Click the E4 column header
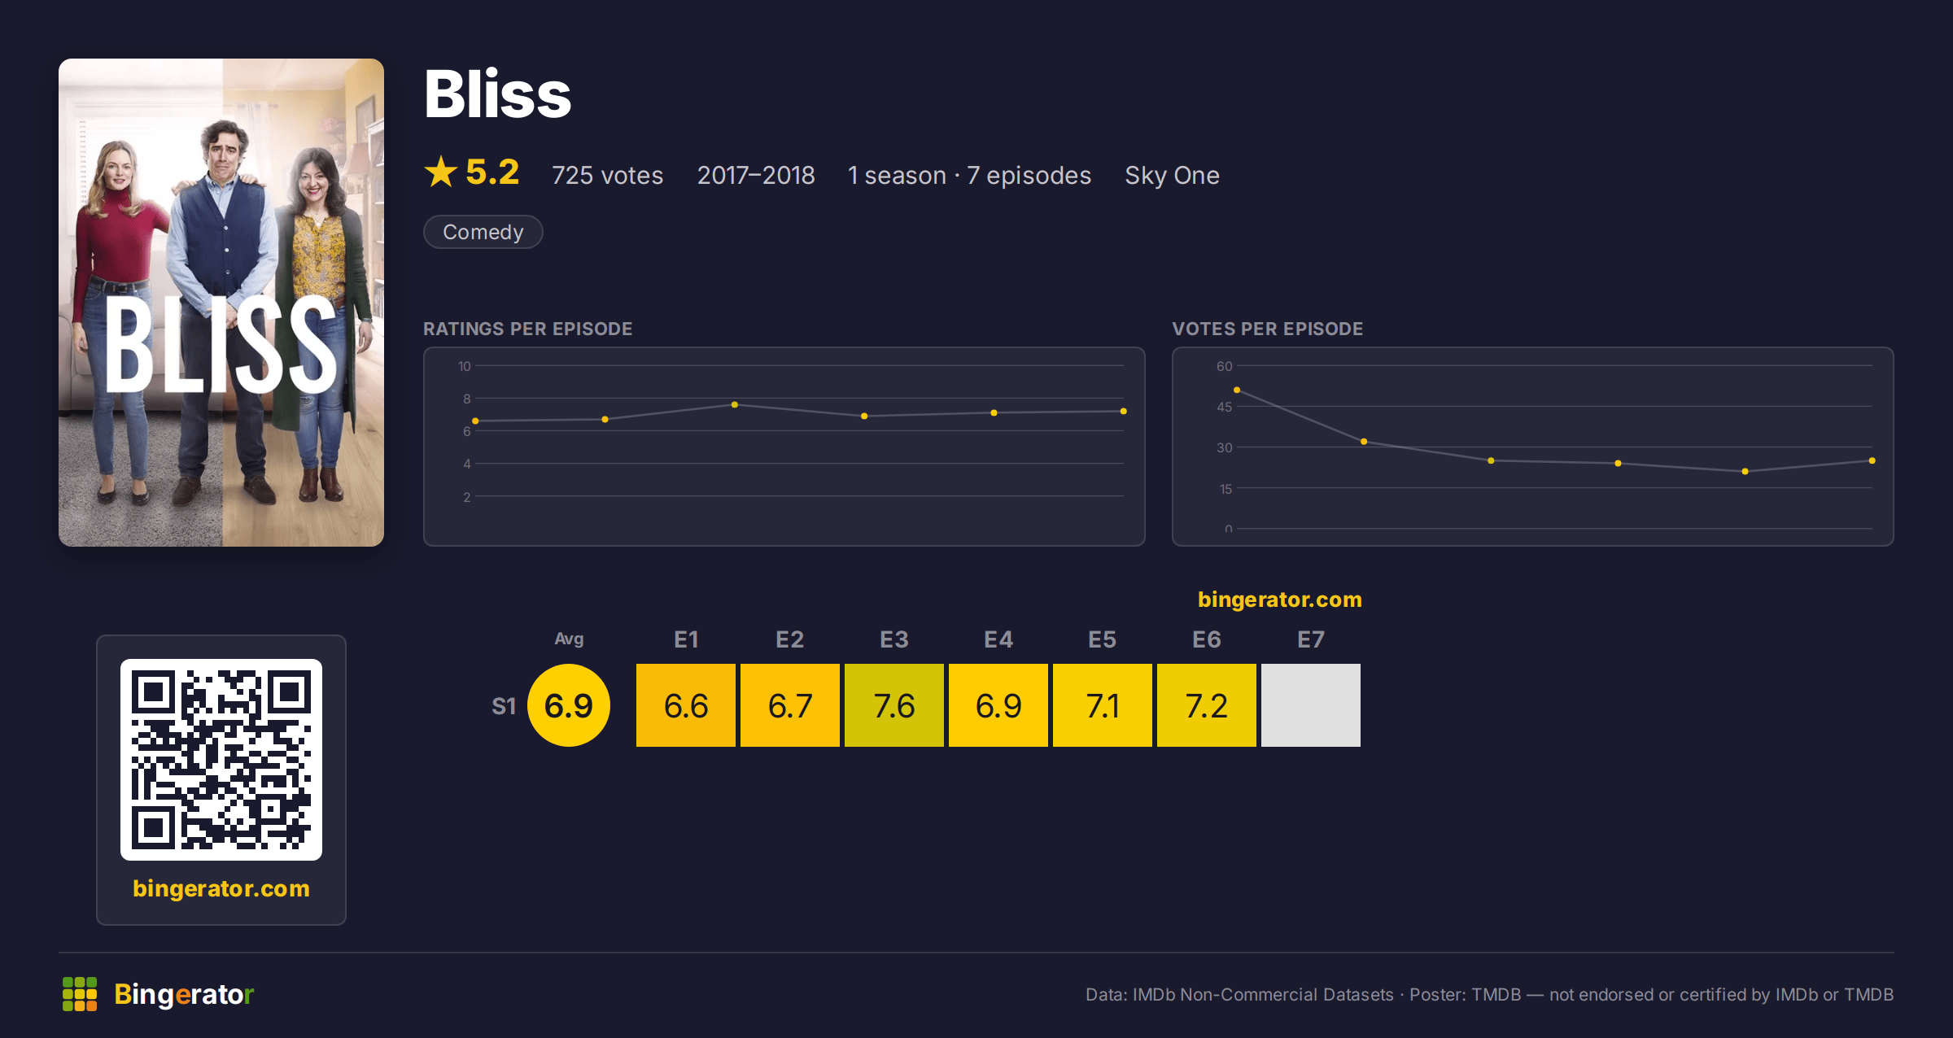Viewport: 1953px width, 1038px height. tap(998, 639)
